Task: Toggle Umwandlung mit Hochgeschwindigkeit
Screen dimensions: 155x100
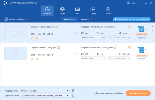Action: pos(131,19)
